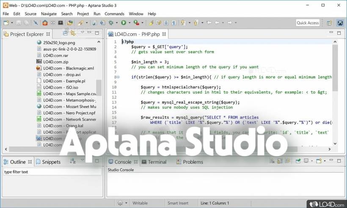Screen dimensions: 347x208
Task: Open the Commands menu
Action: click(114, 14)
